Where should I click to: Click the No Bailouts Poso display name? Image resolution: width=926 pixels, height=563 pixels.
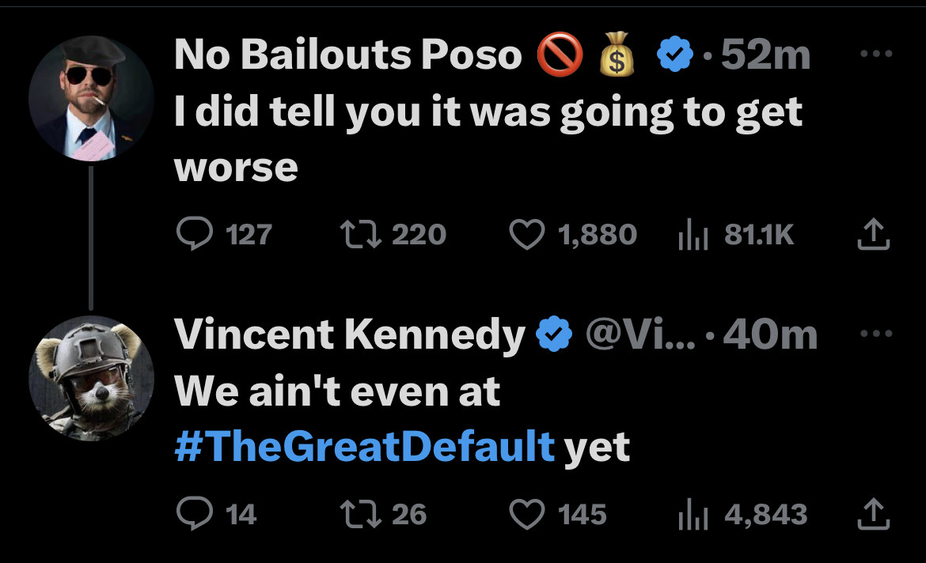[347, 55]
